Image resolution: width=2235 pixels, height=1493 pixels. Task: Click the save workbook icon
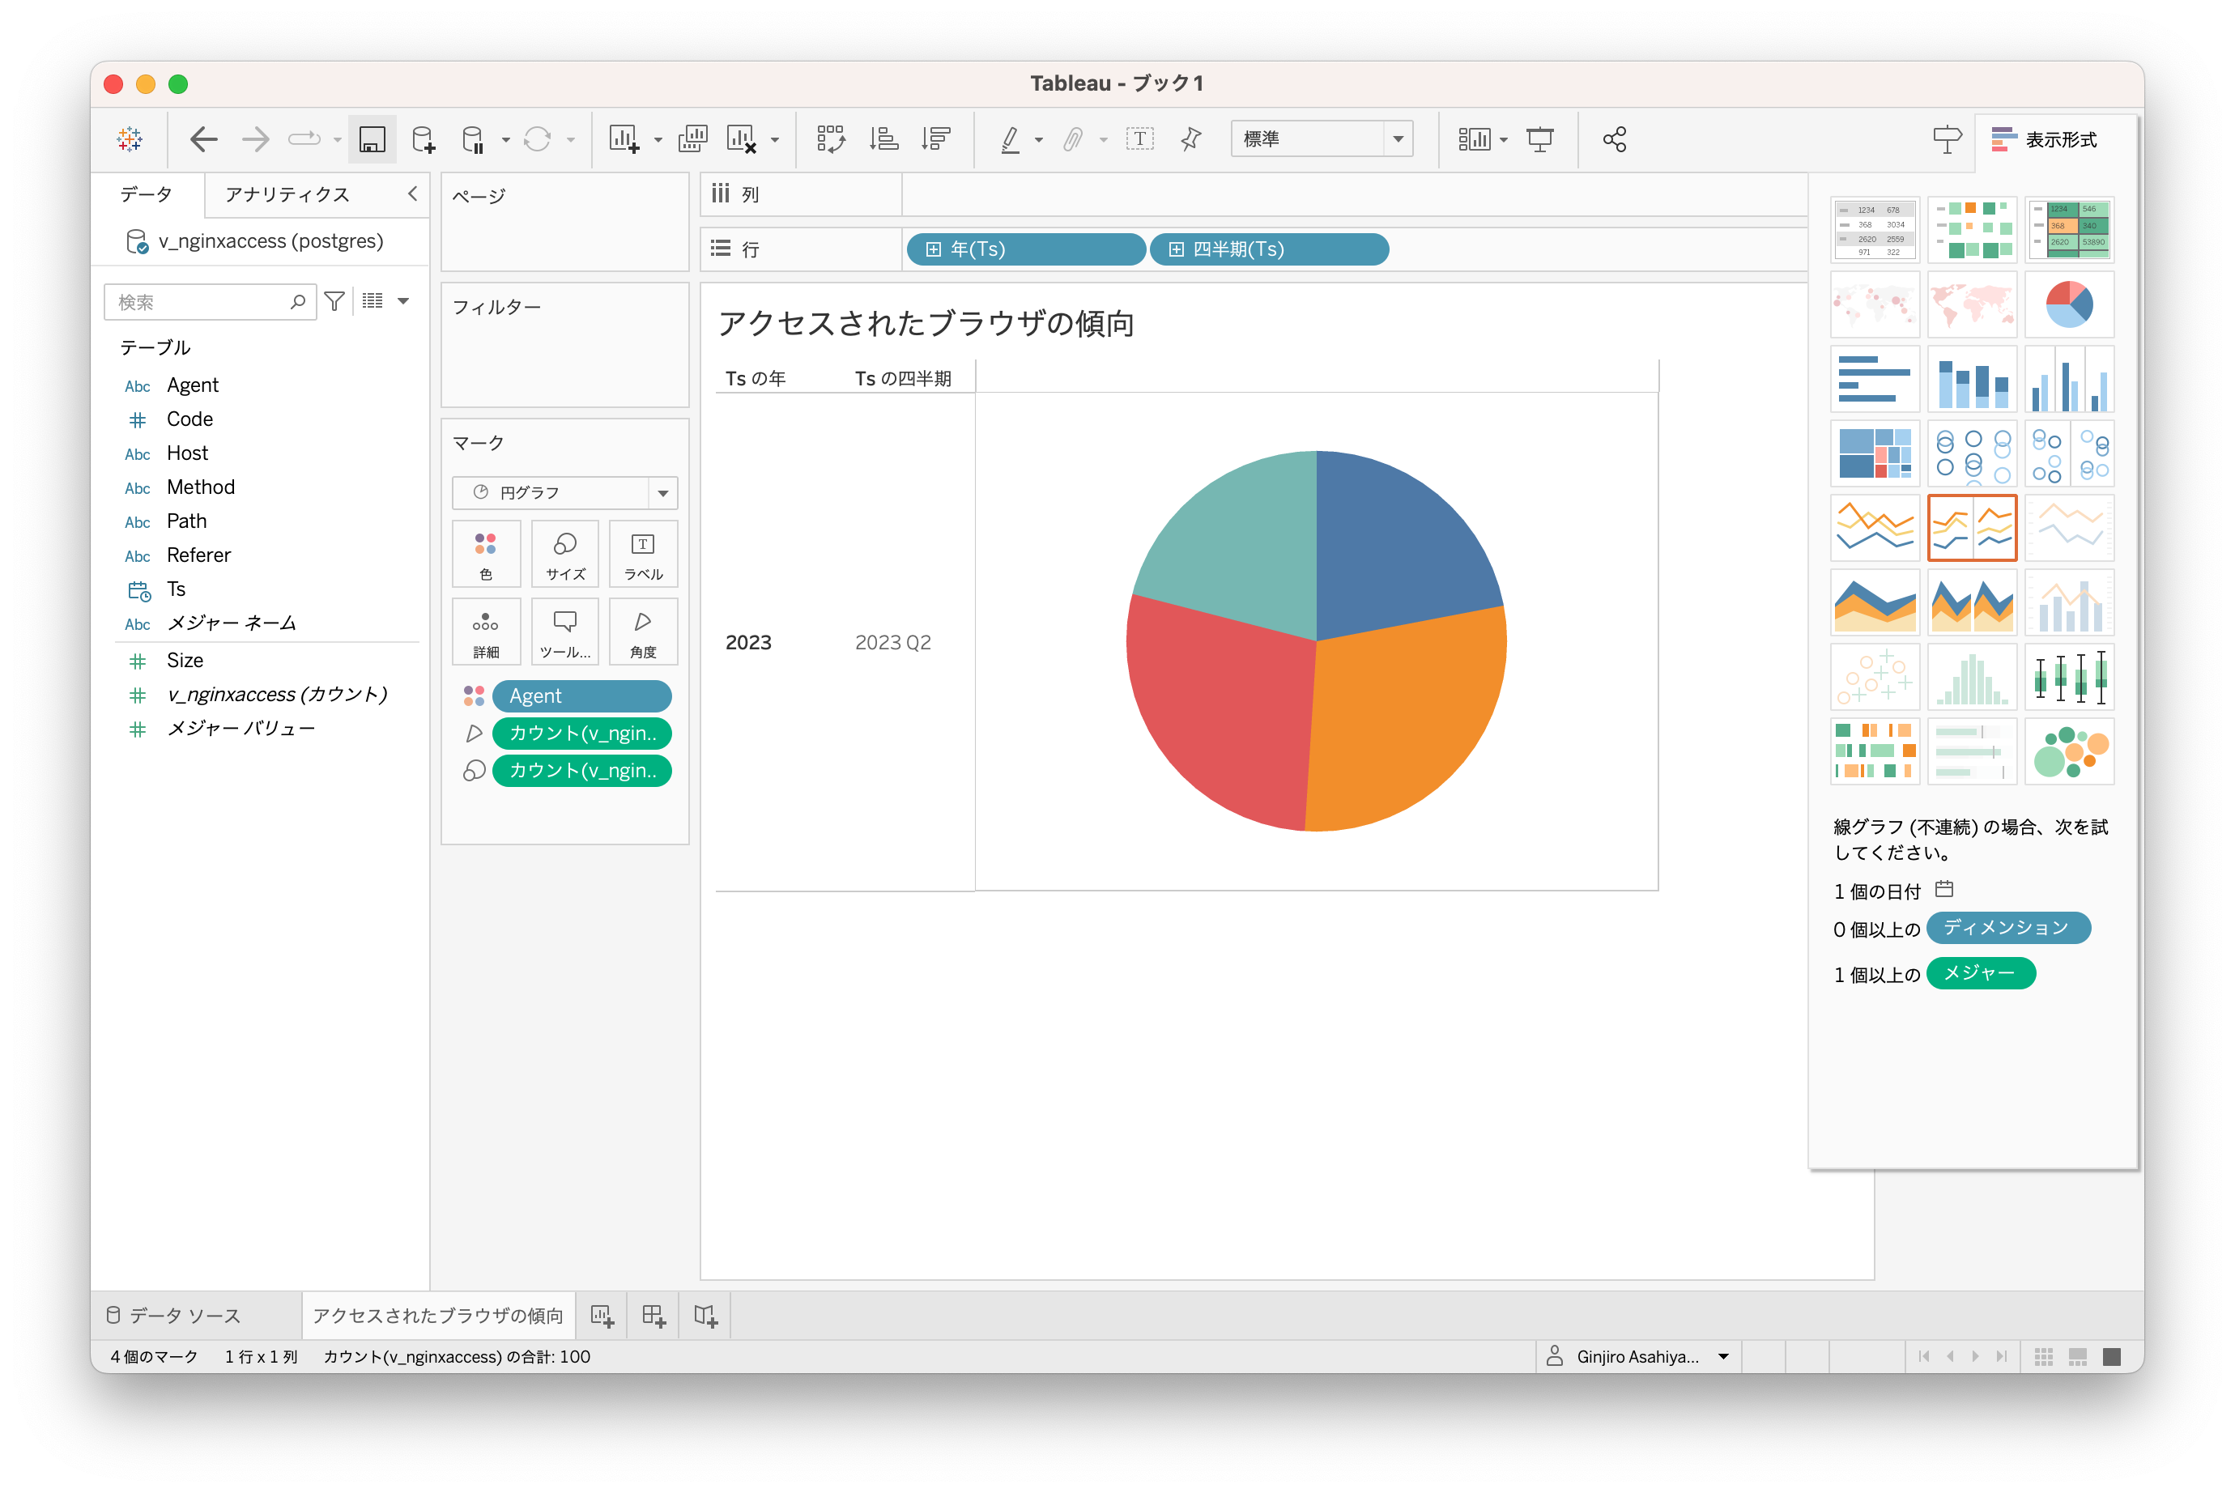(372, 139)
